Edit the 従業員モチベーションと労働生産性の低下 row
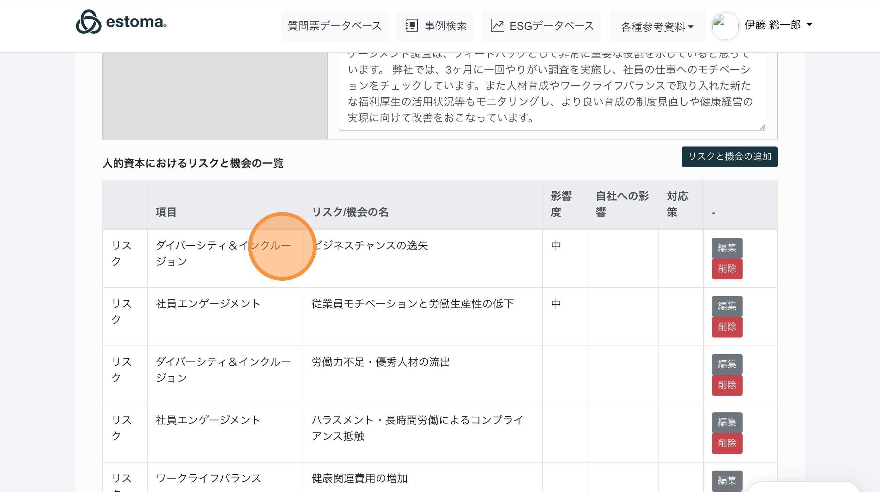This screenshot has width=880, height=492. [727, 306]
